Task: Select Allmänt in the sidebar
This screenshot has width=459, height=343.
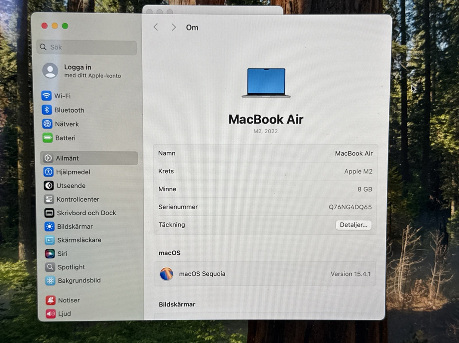Action: click(89, 158)
